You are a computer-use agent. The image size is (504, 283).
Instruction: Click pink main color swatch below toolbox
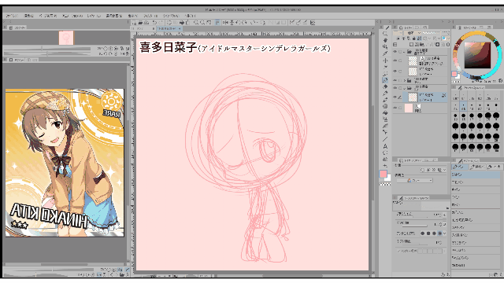pyautogui.click(x=384, y=174)
